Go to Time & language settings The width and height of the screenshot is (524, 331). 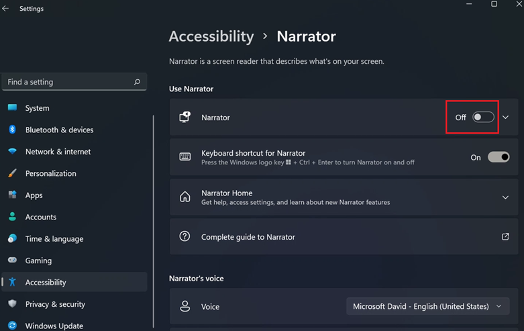[x=54, y=239]
